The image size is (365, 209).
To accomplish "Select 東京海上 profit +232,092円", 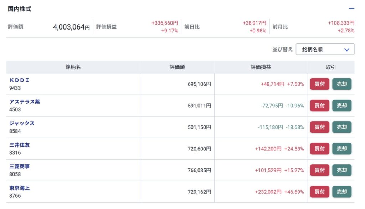I will coord(268,192).
